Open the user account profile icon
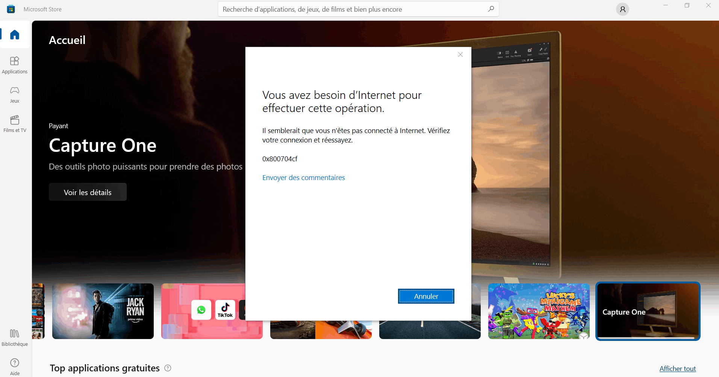 (622, 9)
